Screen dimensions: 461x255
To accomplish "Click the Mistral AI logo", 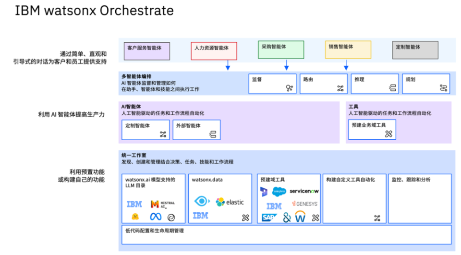I will coord(163,204).
